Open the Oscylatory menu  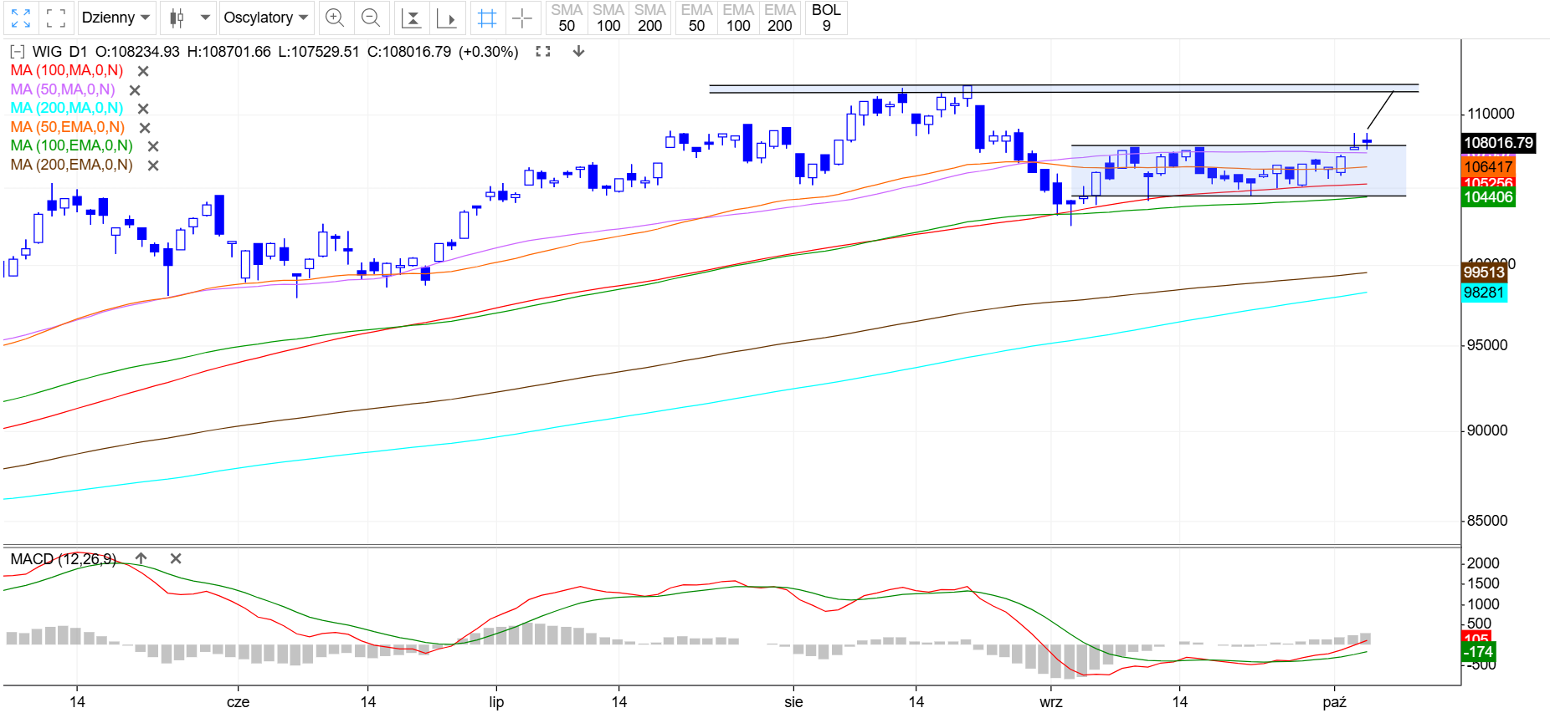click(x=266, y=18)
